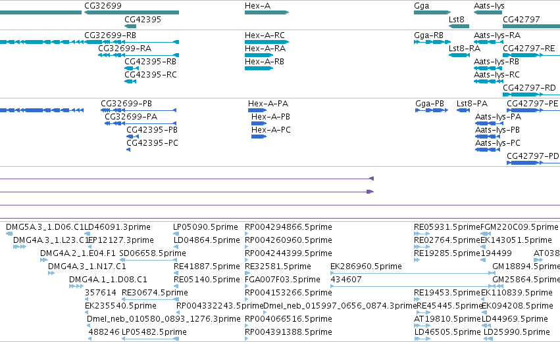
Task: Select transcript label Aats-lys-RA
Action: (x=497, y=35)
